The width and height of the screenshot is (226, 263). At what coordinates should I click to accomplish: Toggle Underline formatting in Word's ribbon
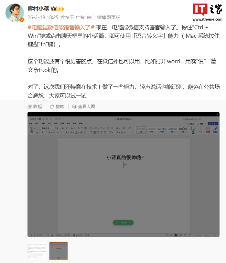(x=49, y=132)
